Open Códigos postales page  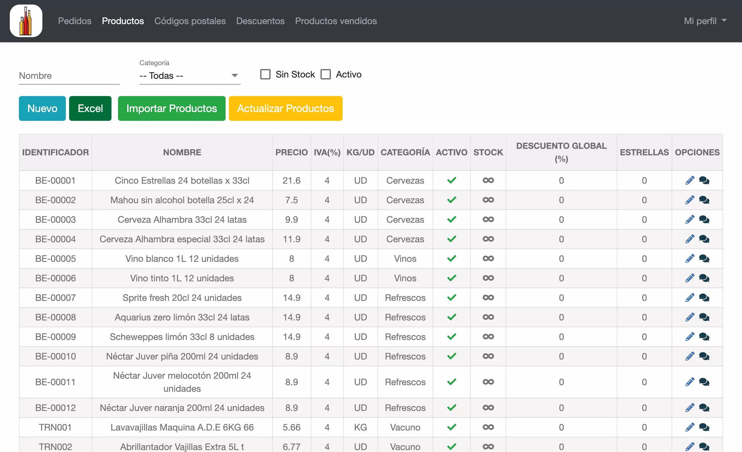point(190,21)
